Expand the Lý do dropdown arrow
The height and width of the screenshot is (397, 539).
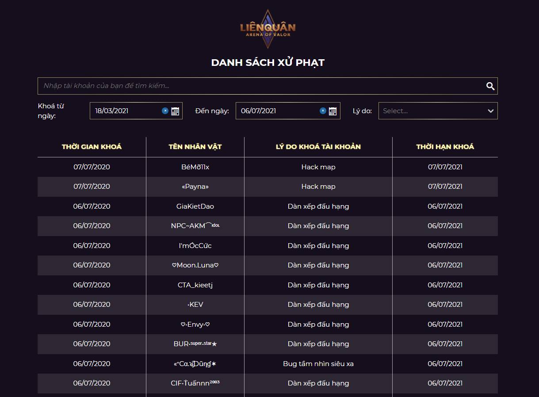(490, 111)
